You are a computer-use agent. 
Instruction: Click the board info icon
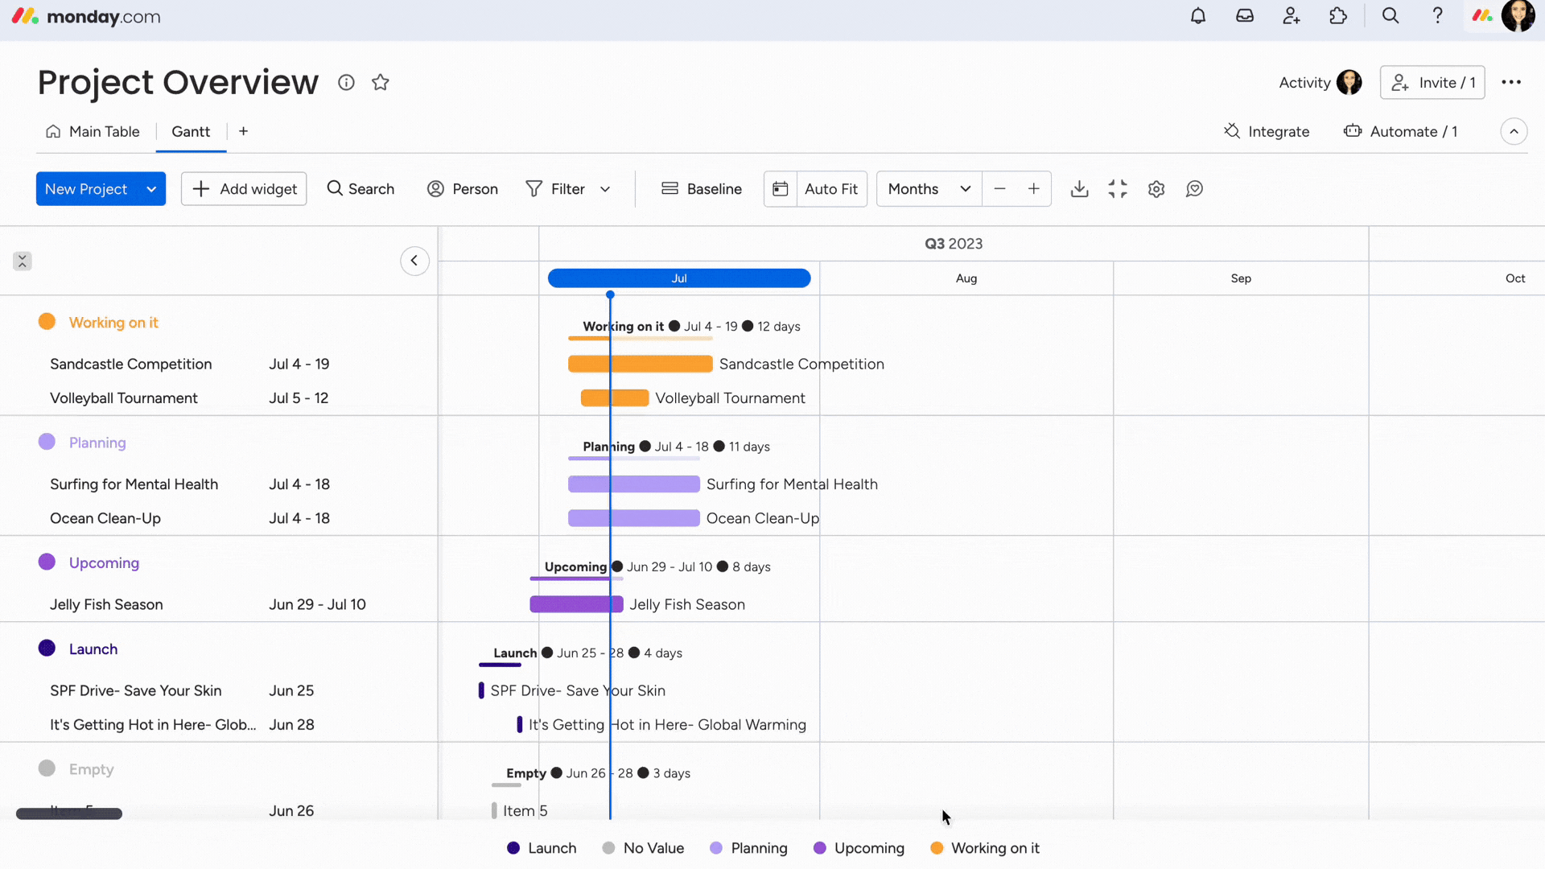[346, 83]
